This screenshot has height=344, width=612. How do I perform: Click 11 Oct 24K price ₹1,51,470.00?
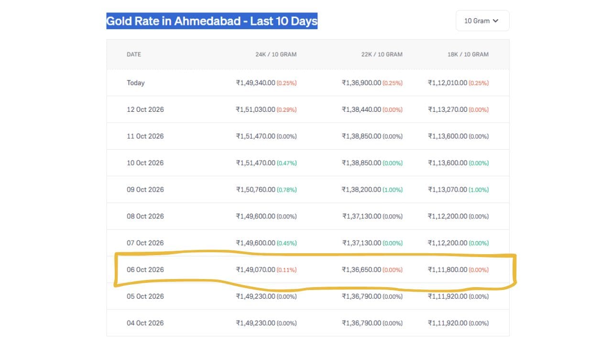256,136
